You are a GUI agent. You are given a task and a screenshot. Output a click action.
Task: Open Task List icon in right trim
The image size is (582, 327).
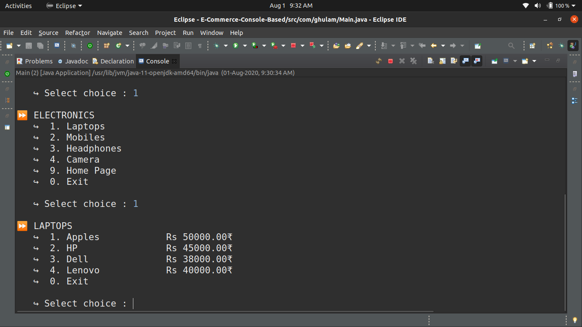[x=575, y=74]
